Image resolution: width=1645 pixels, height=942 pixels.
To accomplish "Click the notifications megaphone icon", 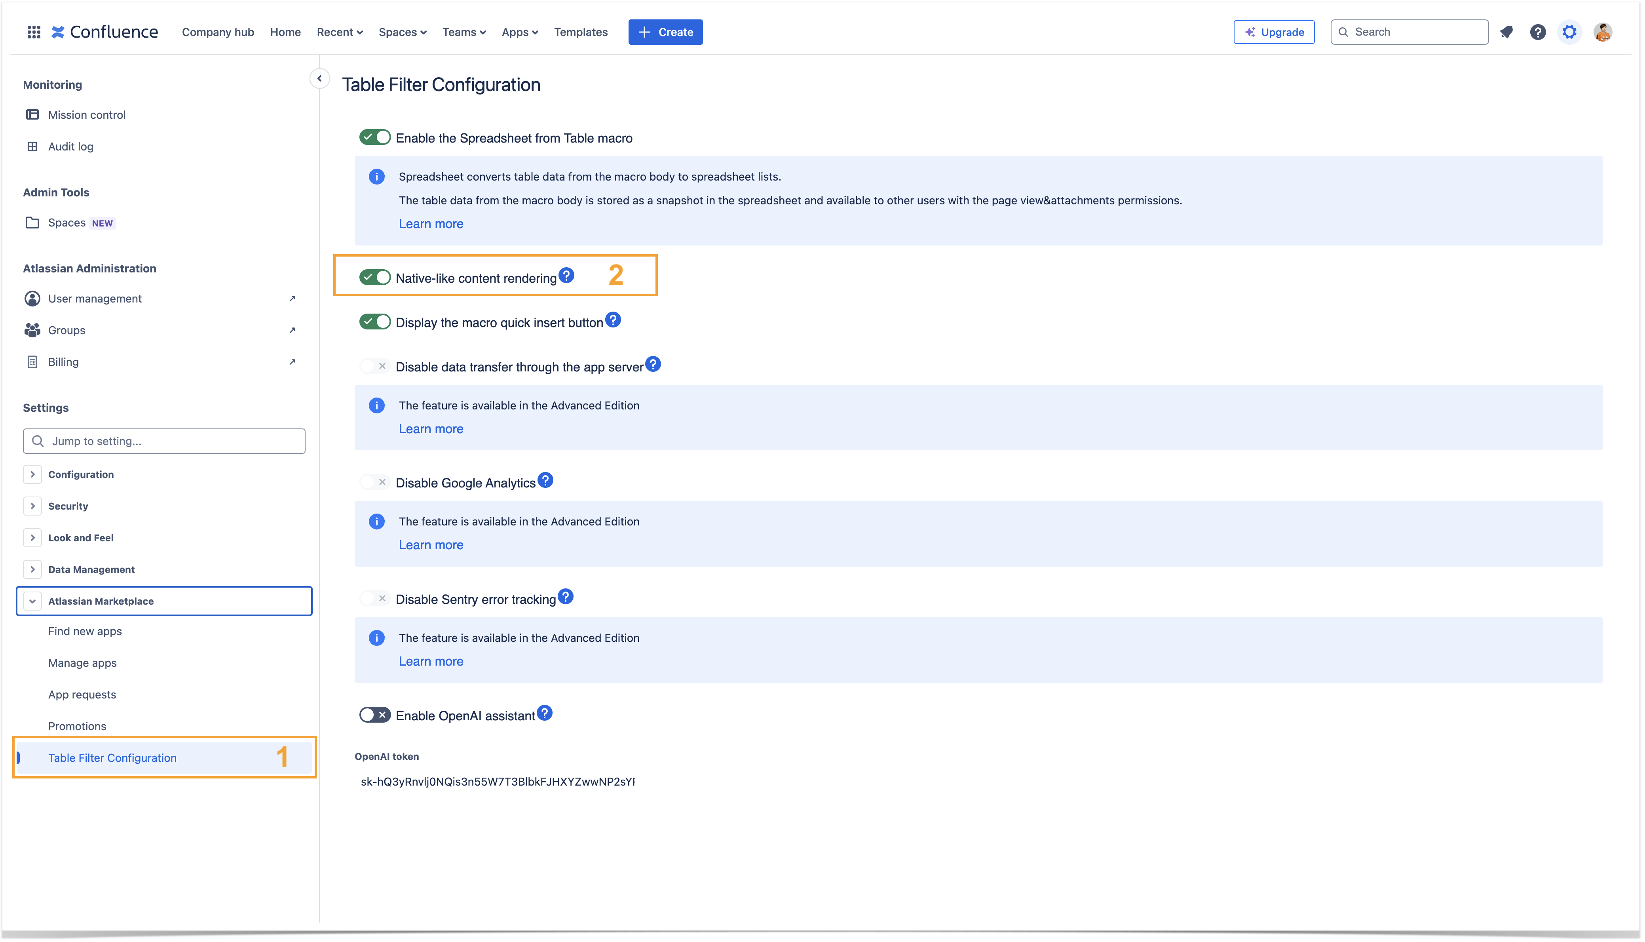I will click(1506, 32).
